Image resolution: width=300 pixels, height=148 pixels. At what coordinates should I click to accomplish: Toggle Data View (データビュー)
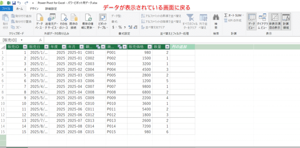coord(252,21)
